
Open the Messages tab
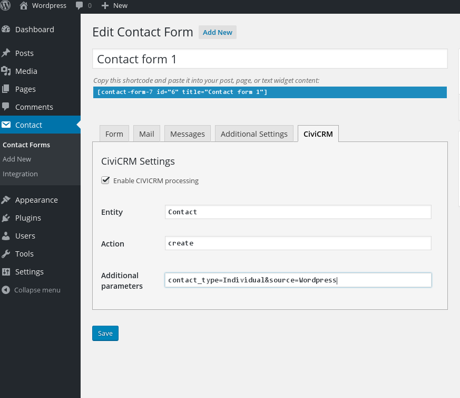188,134
